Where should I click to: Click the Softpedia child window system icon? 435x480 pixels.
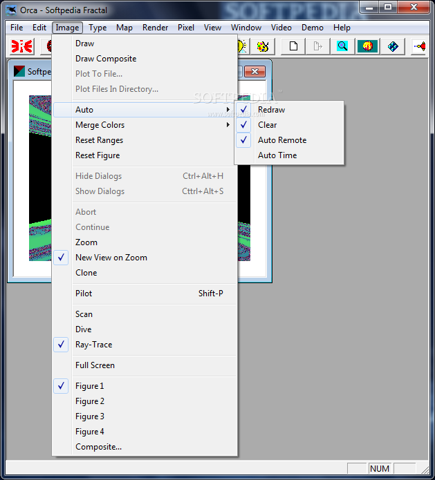[19, 71]
